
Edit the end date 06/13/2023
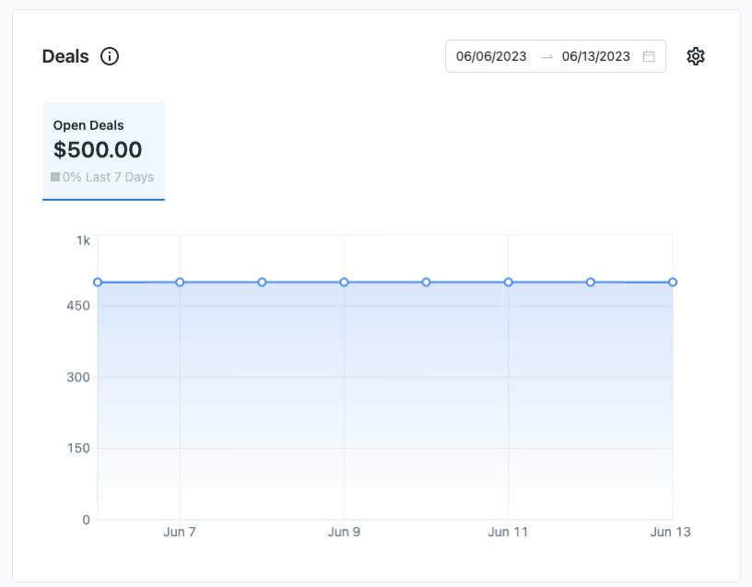coord(596,56)
